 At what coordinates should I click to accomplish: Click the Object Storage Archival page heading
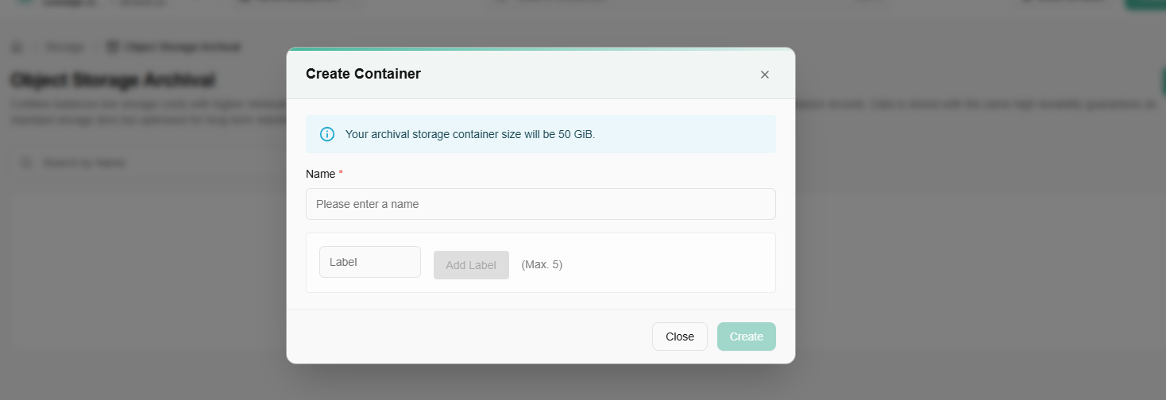tap(112, 80)
